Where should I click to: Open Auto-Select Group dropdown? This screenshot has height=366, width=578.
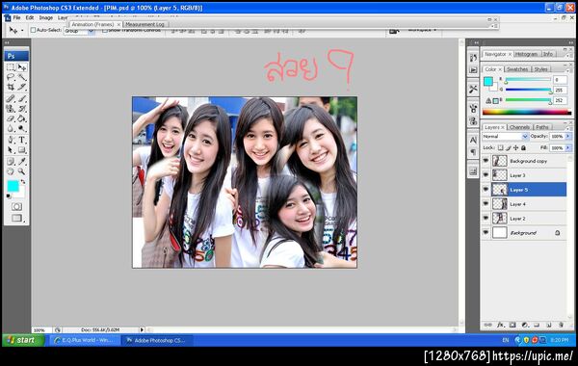pos(79,32)
